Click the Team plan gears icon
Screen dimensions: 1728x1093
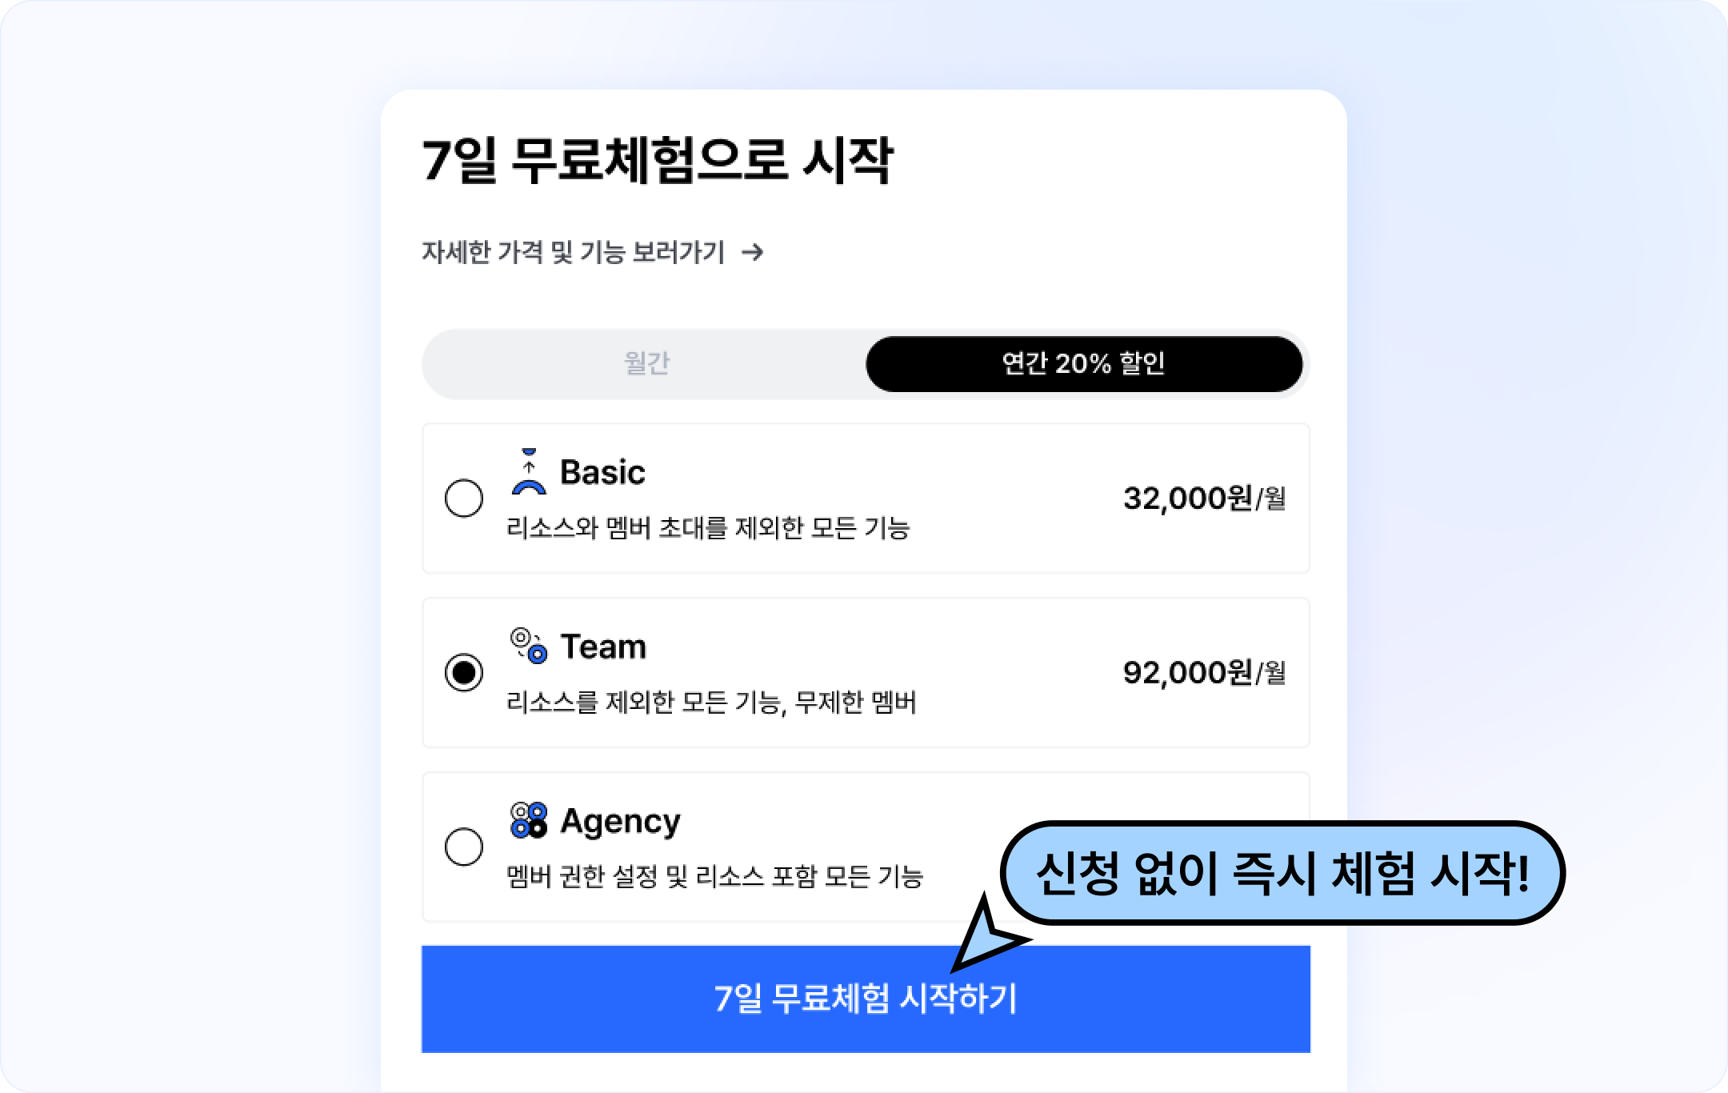coord(529,645)
